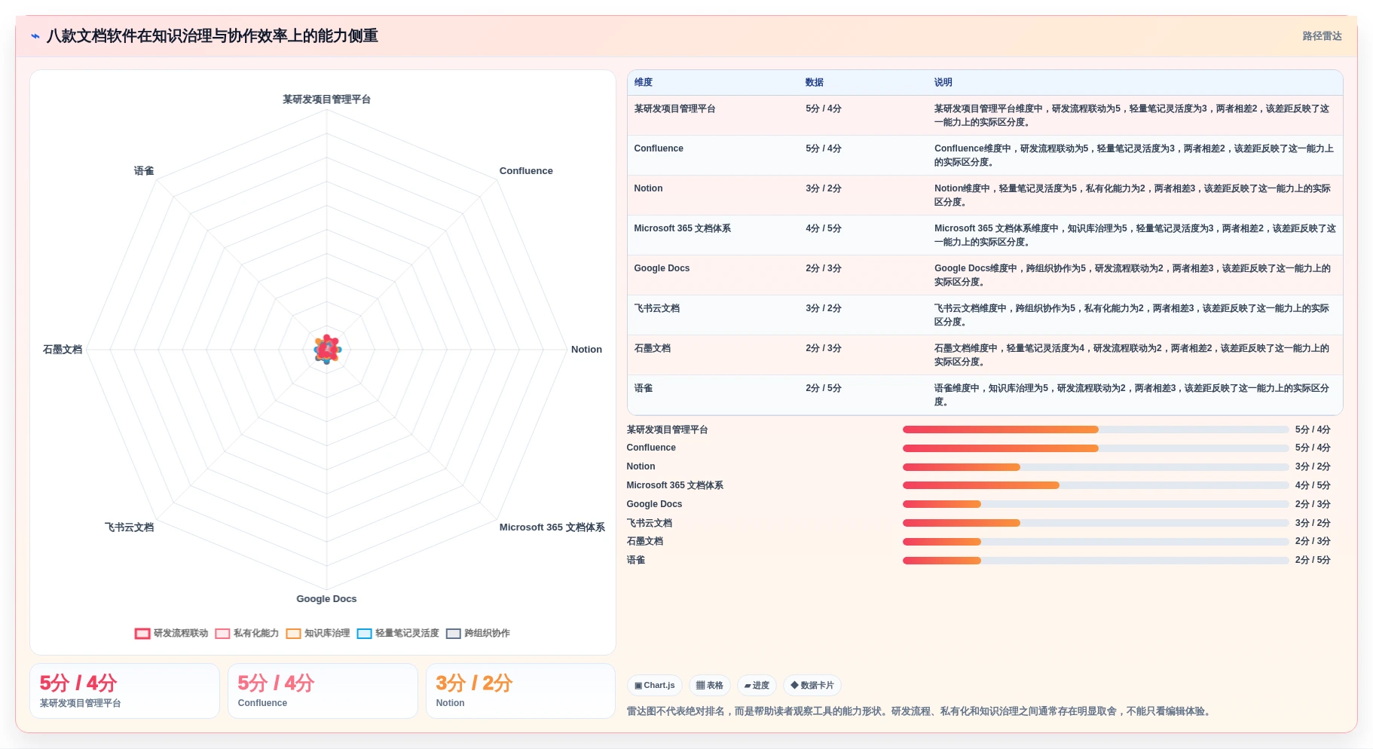Select the Confluence table row name
The height and width of the screenshot is (749, 1373).
pos(659,148)
